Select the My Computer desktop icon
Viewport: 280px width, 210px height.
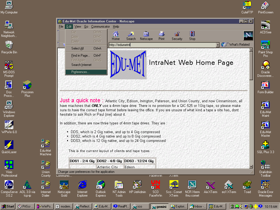[x=9, y=7]
